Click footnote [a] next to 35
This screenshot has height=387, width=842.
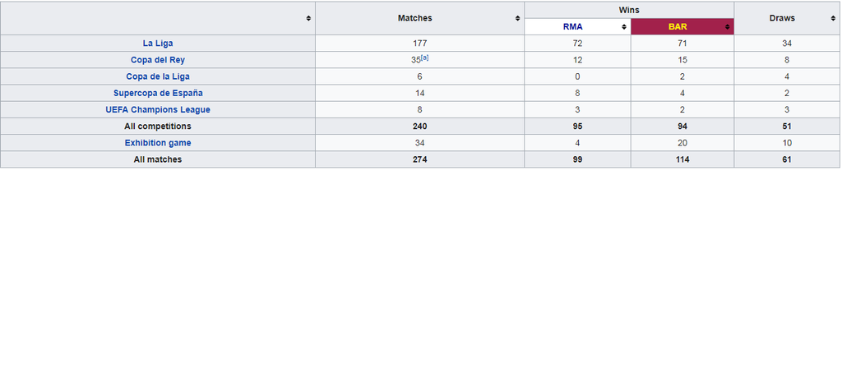point(425,58)
